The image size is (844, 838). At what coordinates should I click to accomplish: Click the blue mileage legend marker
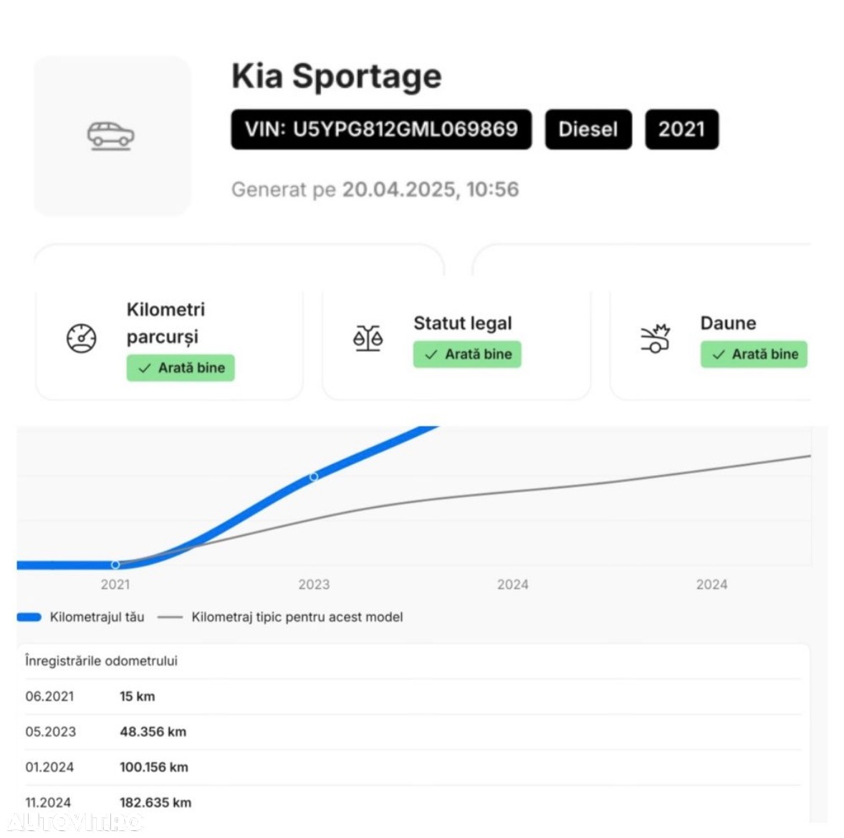(x=29, y=617)
